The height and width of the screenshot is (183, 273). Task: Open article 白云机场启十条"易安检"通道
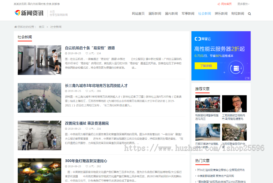pos(90,48)
